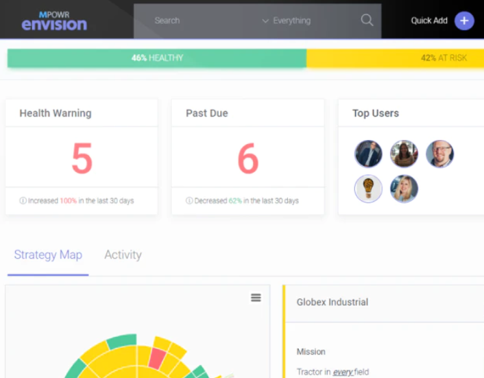Select the bald man with glasses avatar
The width and height of the screenshot is (484, 378).
coord(439,154)
